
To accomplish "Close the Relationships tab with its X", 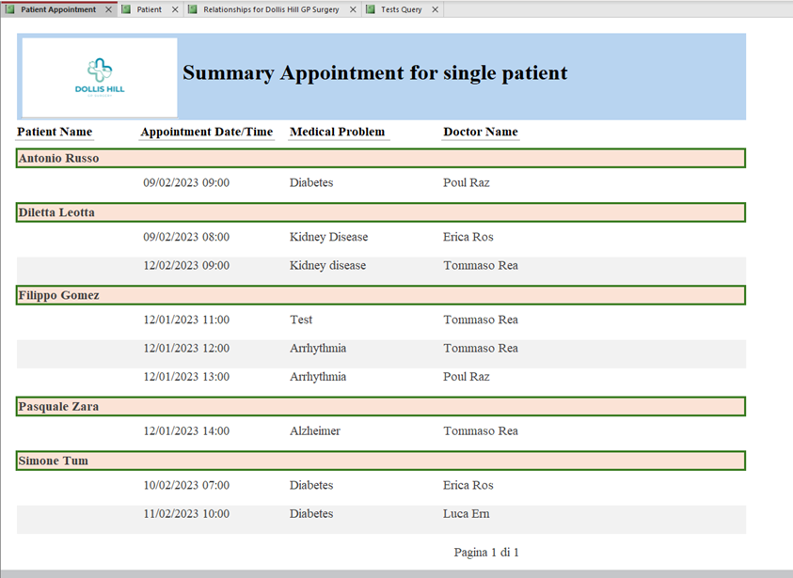I will coord(353,9).
